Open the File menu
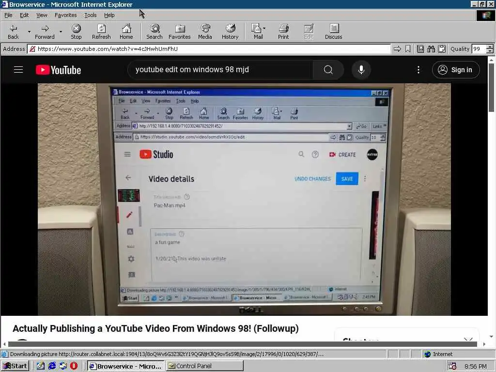This screenshot has width=496, height=372. tap(8, 15)
